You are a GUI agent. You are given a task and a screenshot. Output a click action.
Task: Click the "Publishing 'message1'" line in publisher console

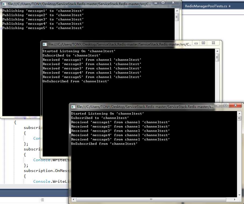(x=43, y=11)
